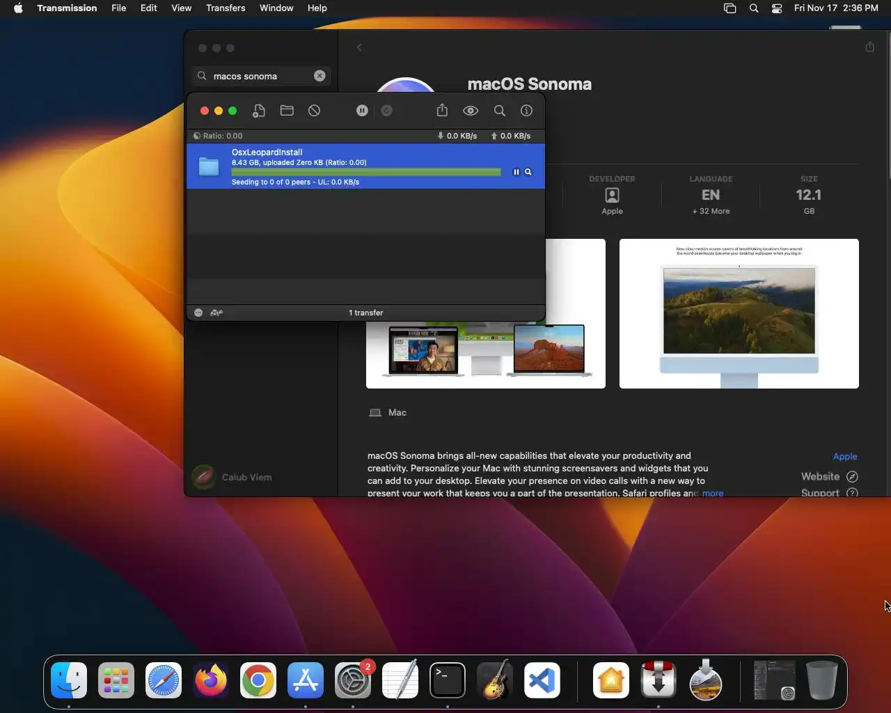Image resolution: width=891 pixels, height=713 pixels.
Task: Clear the App Store search field
Action: (x=320, y=76)
